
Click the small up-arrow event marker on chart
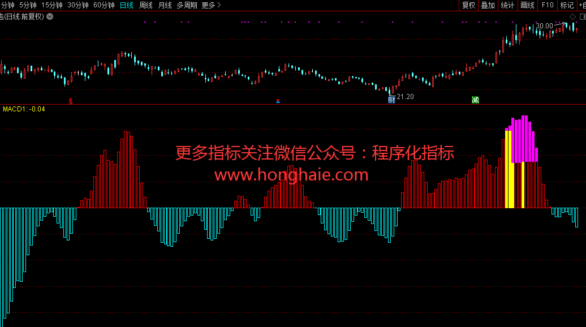(x=278, y=101)
